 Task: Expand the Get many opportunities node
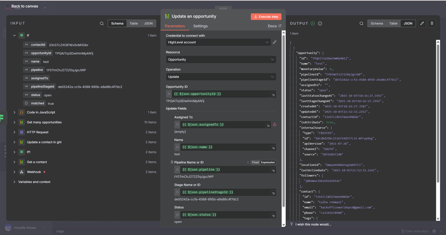[x=14, y=122]
